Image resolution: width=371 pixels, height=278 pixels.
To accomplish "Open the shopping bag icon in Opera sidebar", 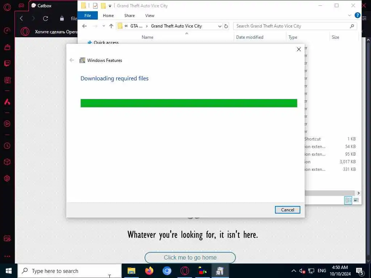I will click(x=7, y=47).
